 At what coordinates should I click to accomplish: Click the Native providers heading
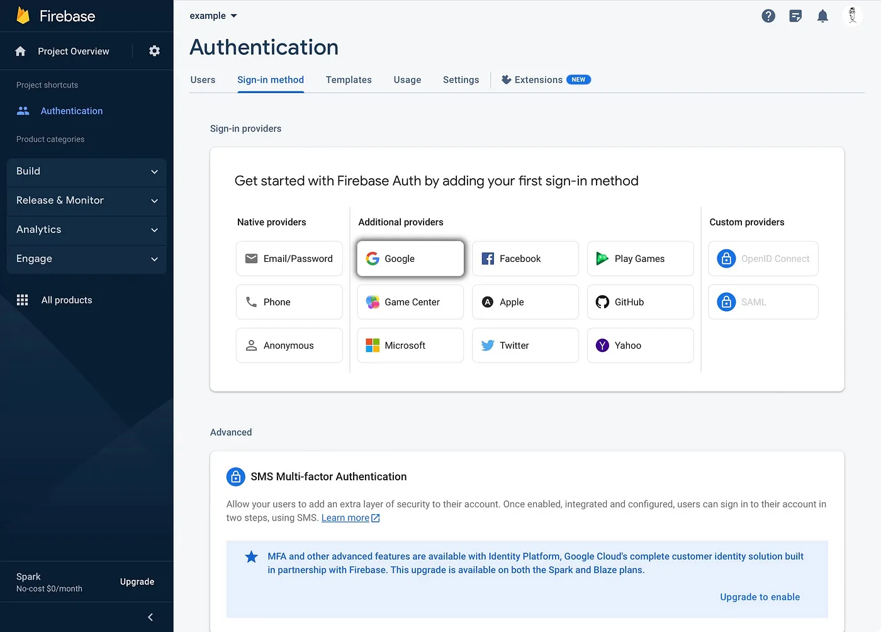[272, 222]
